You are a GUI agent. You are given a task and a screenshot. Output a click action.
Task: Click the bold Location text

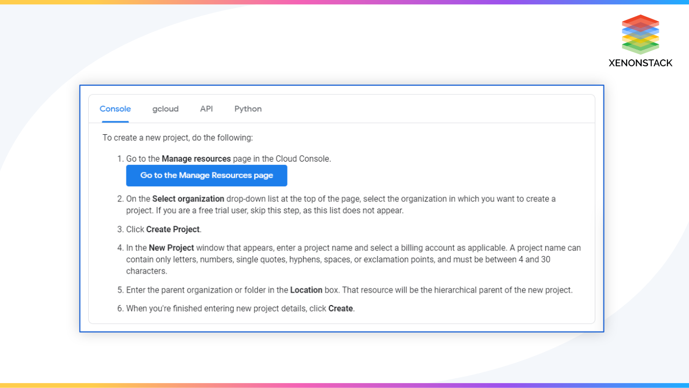pos(306,289)
